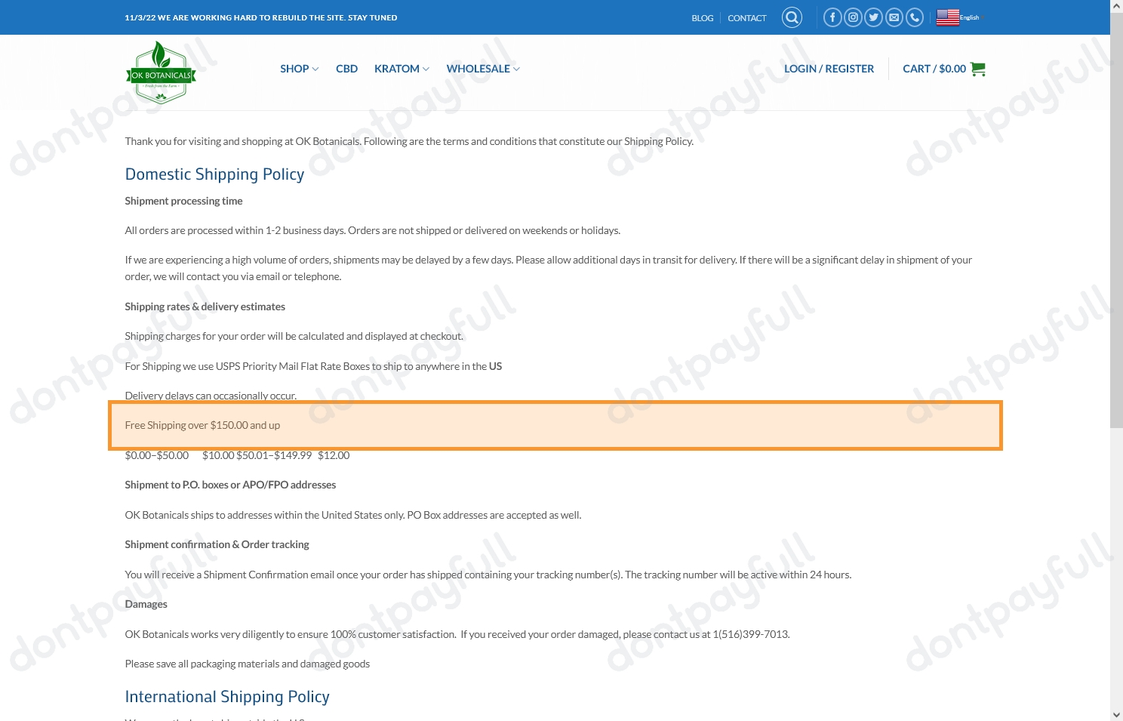
Task: Click the phone call icon
Action: (915, 17)
